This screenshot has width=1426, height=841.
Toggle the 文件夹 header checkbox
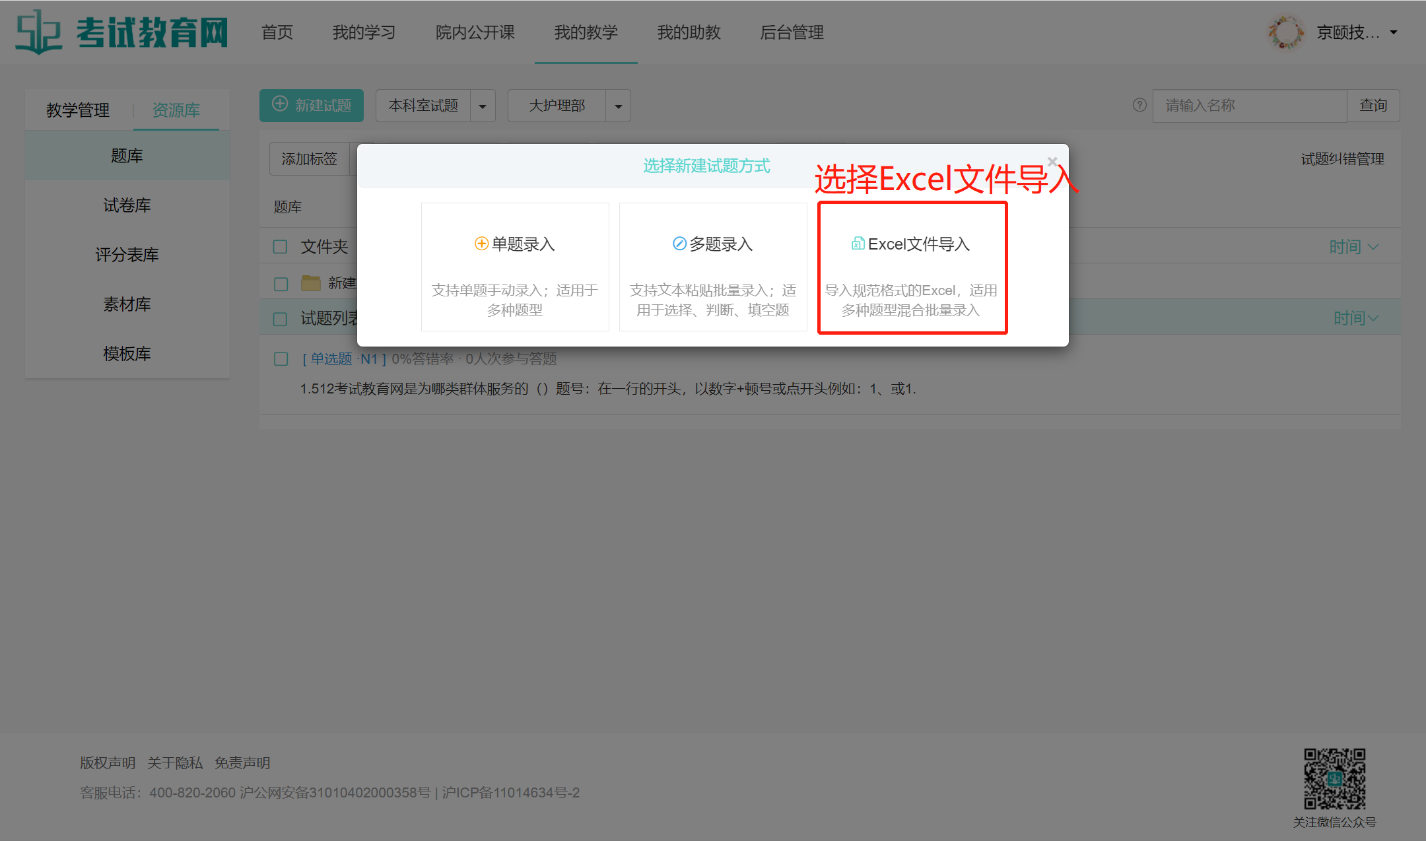pos(281,247)
